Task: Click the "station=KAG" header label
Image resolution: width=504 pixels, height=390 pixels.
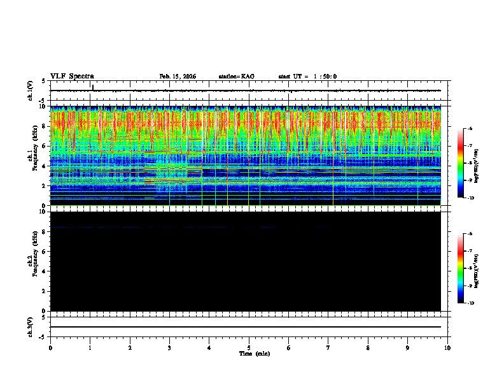Action: pyautogui.click(x=237, y=76)
